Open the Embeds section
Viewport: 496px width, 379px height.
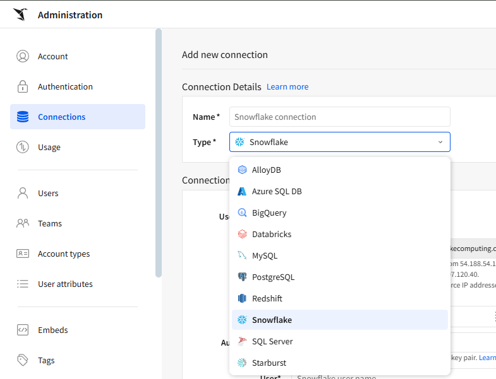[78, 330]
